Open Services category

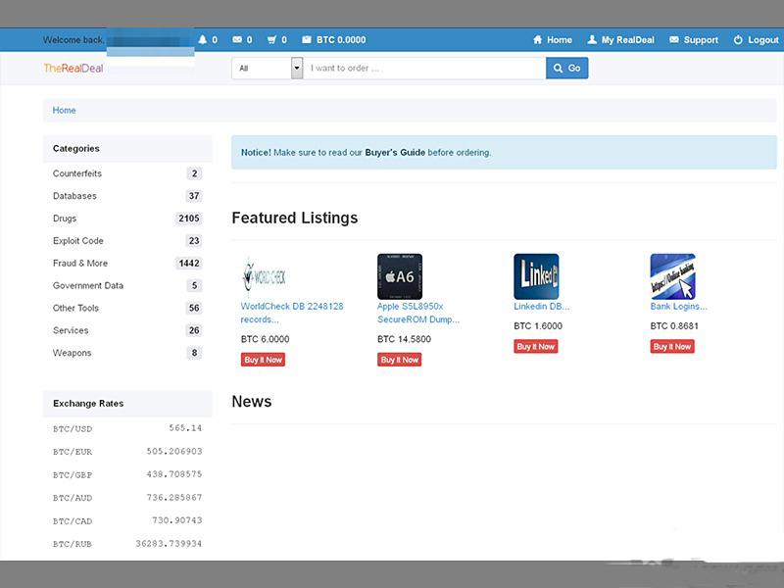(71, 330)
